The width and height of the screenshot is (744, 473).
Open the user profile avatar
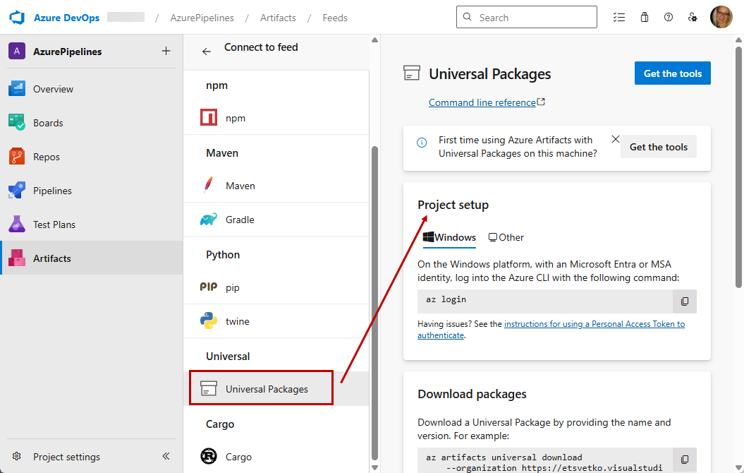pos(721,17)
